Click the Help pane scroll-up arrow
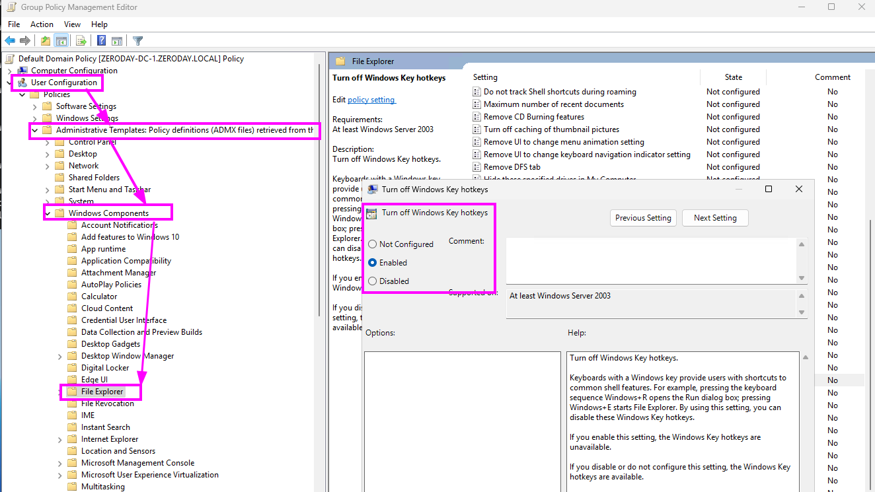 coord(805,357)
